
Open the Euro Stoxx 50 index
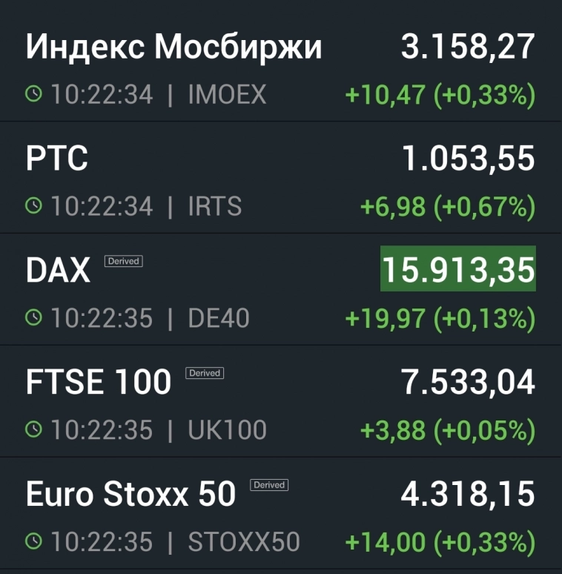[130, 495]
